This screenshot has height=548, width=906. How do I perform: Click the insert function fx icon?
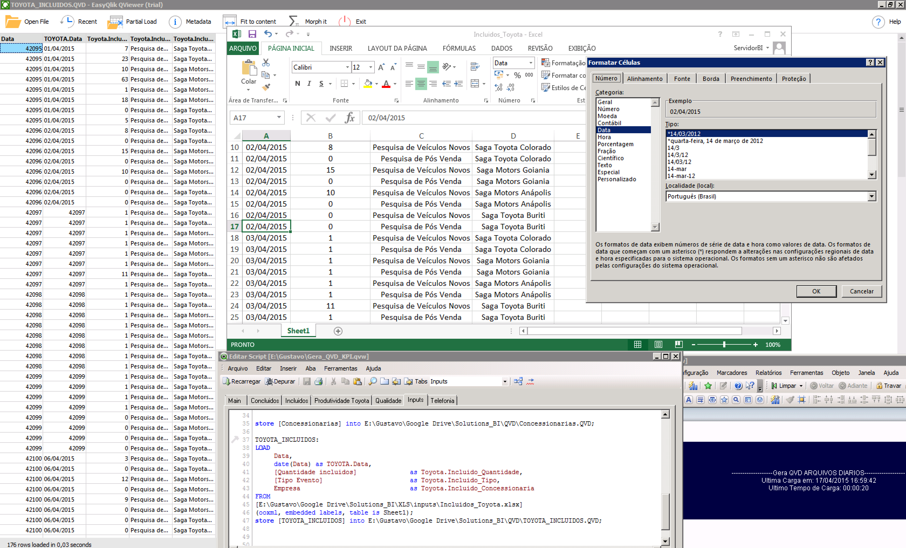(350, 118)
